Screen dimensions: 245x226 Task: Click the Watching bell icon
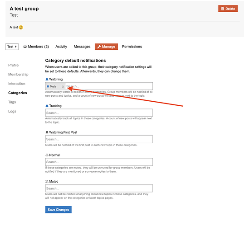(x=47, y=79)
